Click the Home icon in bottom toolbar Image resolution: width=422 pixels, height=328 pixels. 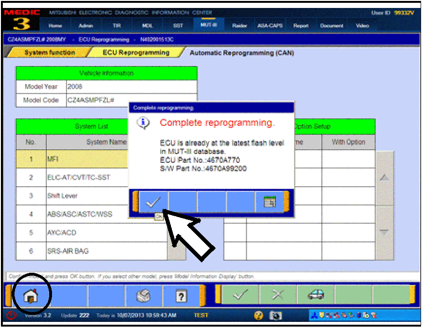point(31,296)
